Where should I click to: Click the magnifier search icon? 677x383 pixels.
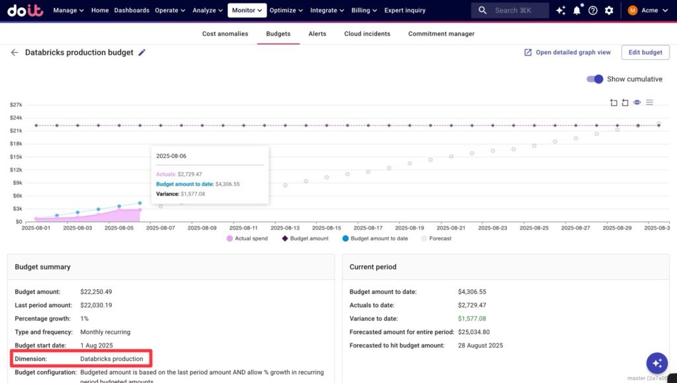click(x=482, y=11)
